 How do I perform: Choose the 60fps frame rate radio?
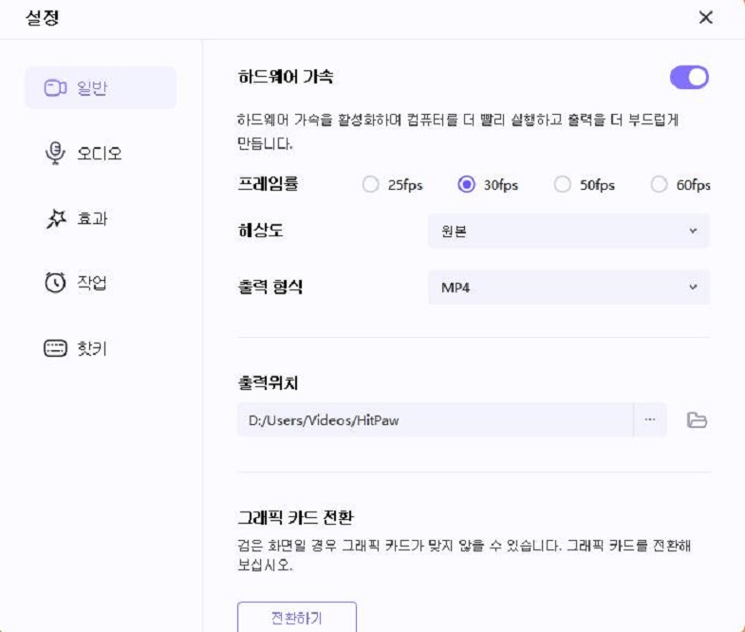659,185
